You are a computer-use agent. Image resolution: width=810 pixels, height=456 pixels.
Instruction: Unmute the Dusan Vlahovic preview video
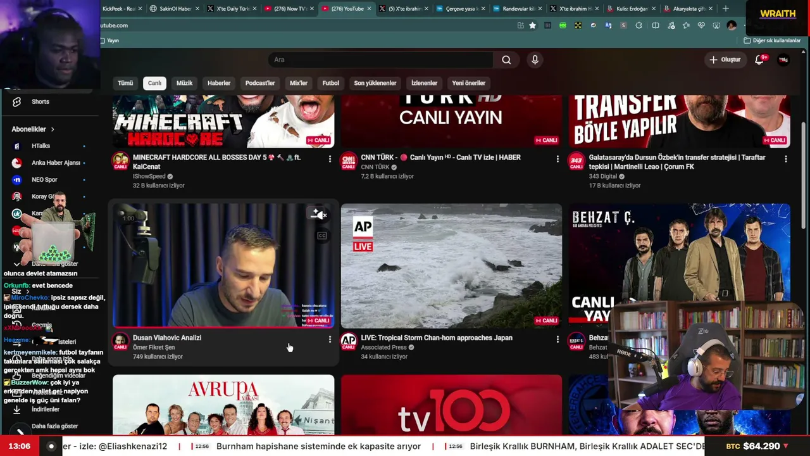(x=318, y=215)
